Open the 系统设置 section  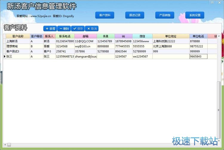click(x=195, y=15)
